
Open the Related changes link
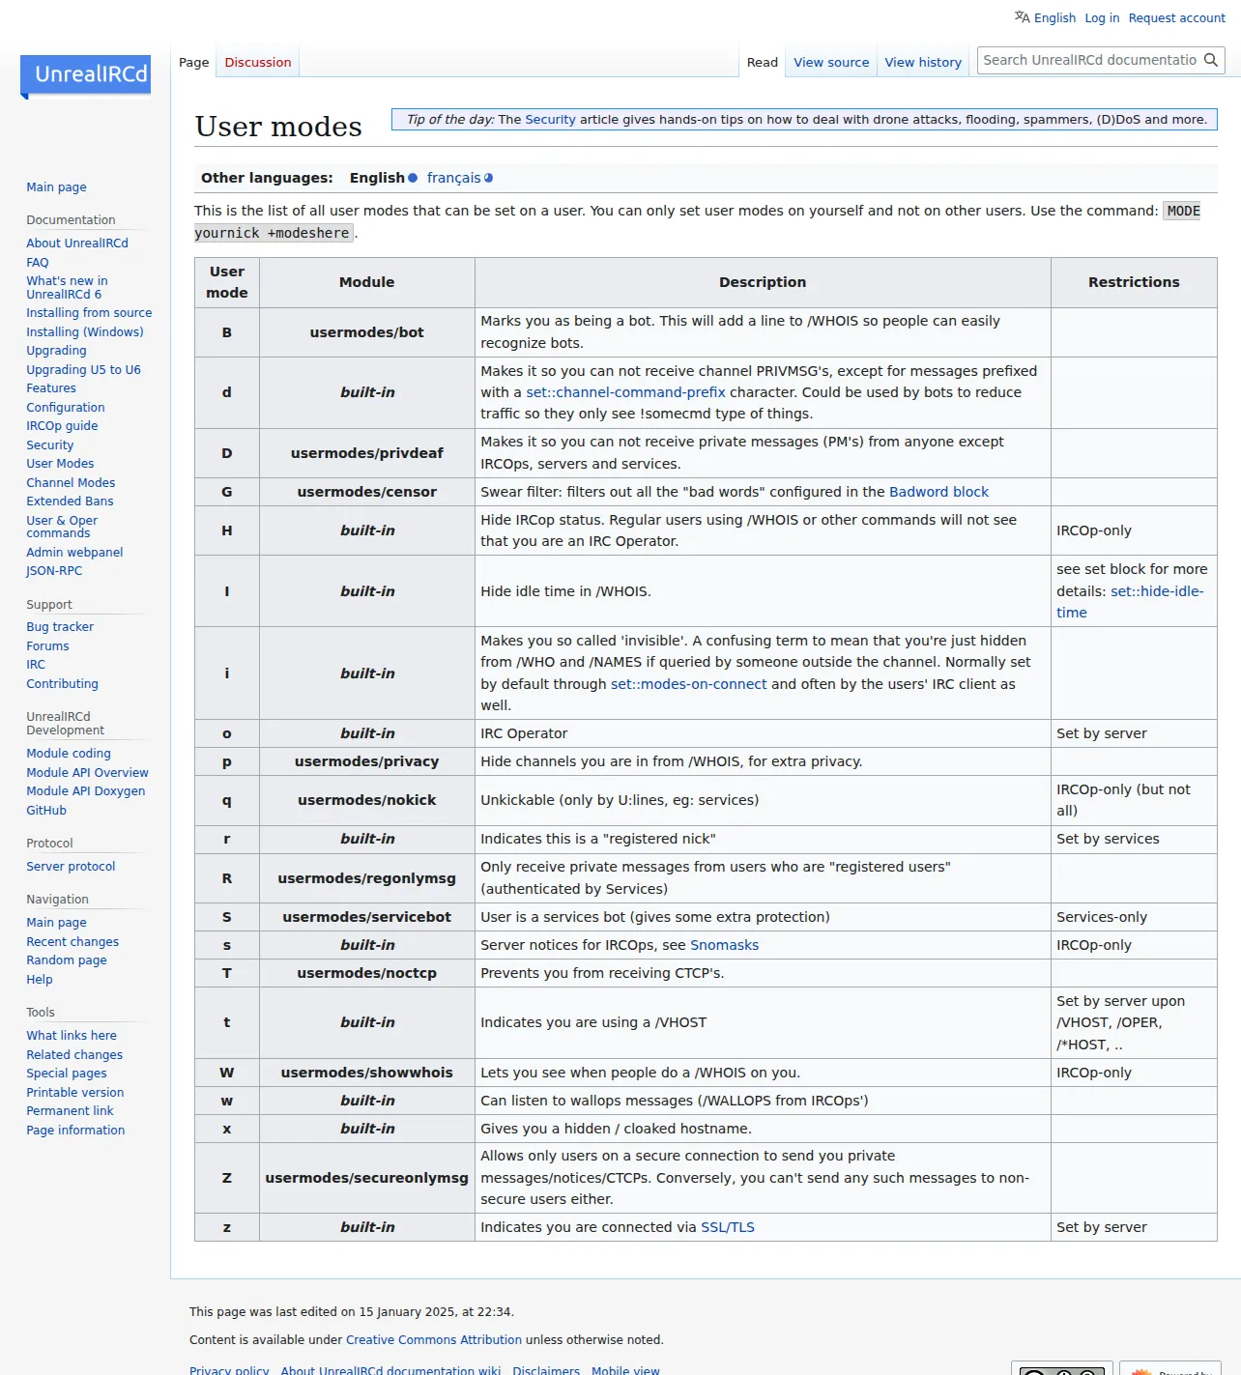click(x=74, y=1055)
